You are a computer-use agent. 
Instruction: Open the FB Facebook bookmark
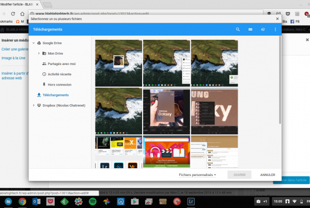point(295,21)
